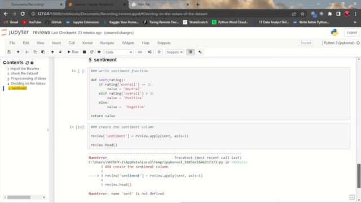Move selected cell up arrow
This screenshot has height=203, width=361.
[52, 52]
